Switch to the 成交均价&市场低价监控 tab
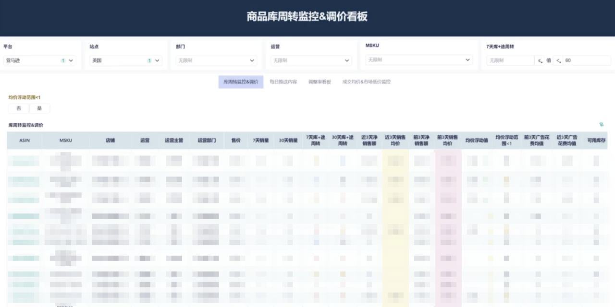 coord(366,82)
